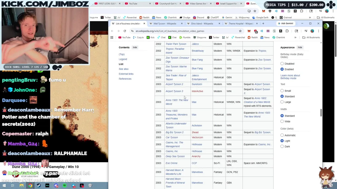Viewport: 337px width, 189px height.
Task: Jump to See also in Contents
Action: click(x=123, y=69)
